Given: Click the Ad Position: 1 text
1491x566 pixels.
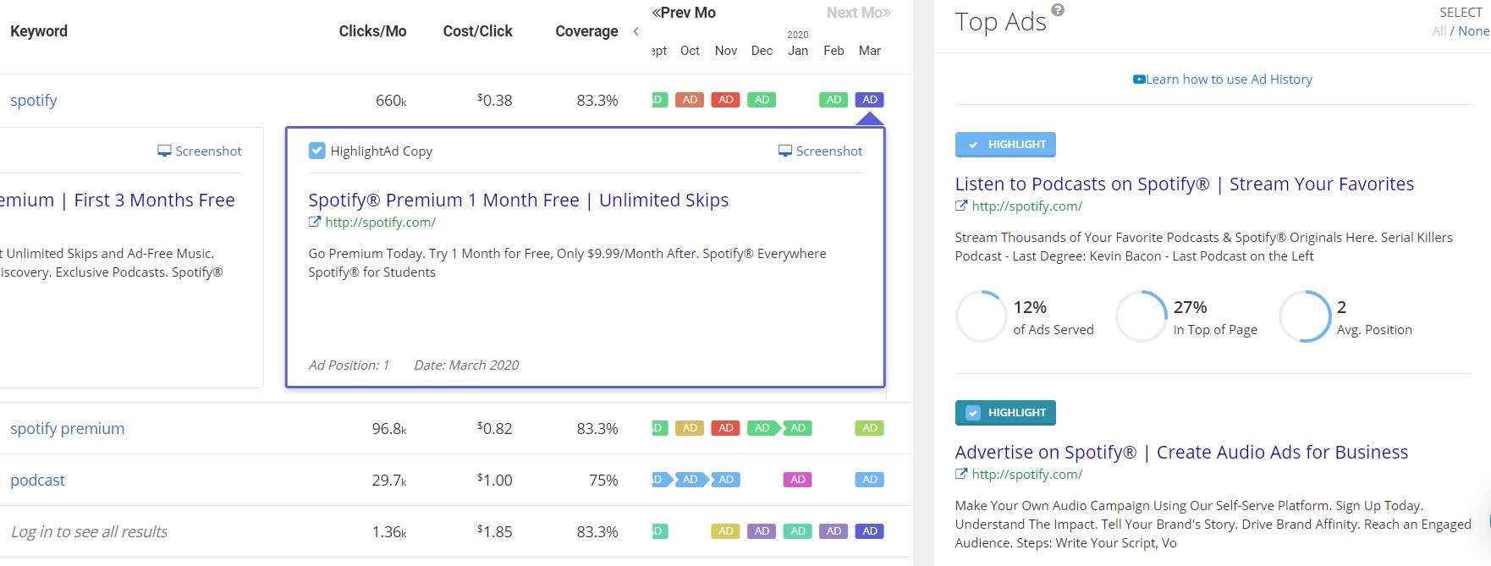Looking at the screenshot, I should pyautogui.click(x=349, y=365).
